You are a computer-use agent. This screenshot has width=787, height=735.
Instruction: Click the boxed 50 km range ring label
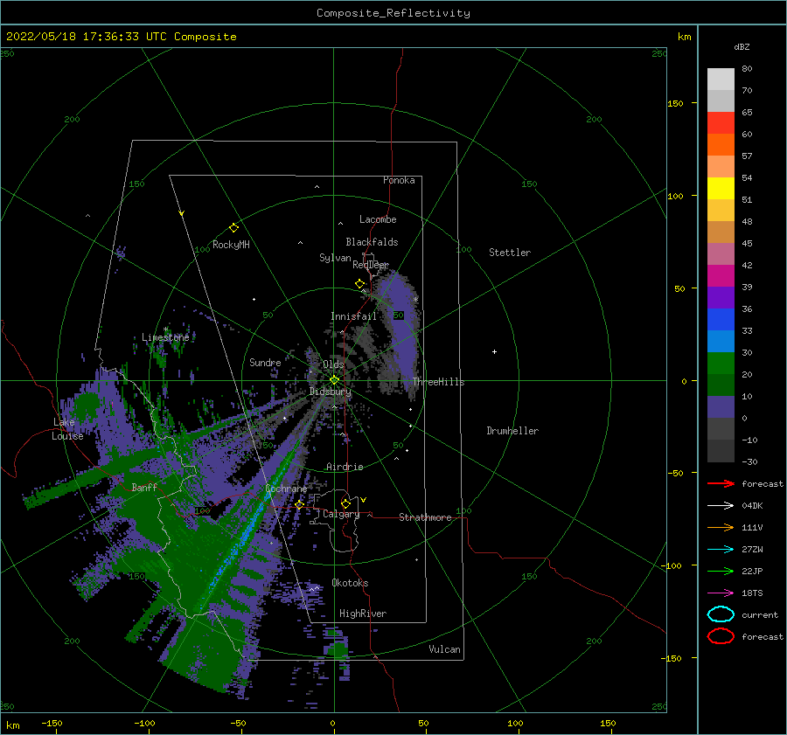point(398,315)
